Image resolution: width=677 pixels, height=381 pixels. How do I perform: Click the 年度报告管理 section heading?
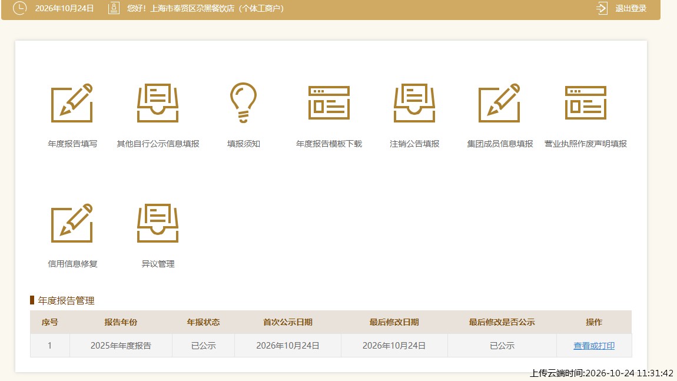66,301
